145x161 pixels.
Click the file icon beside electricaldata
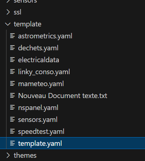(12, 60)
